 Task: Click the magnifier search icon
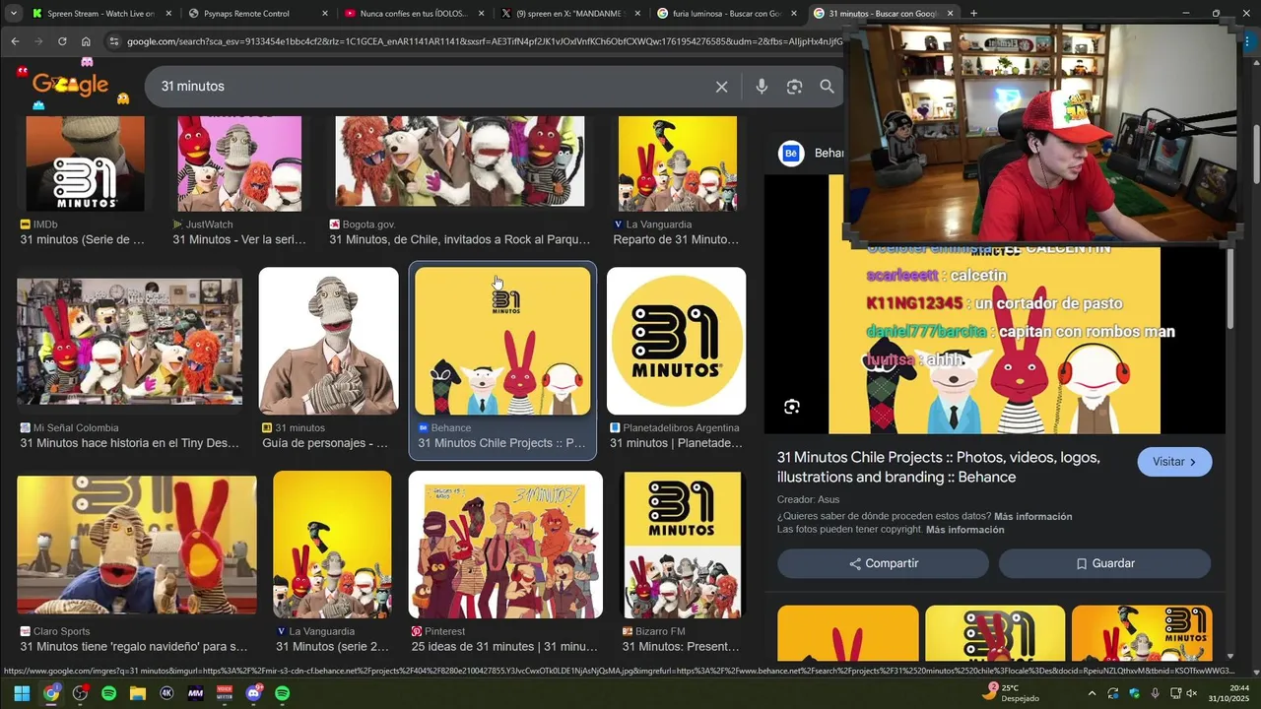tap(828, 87)
